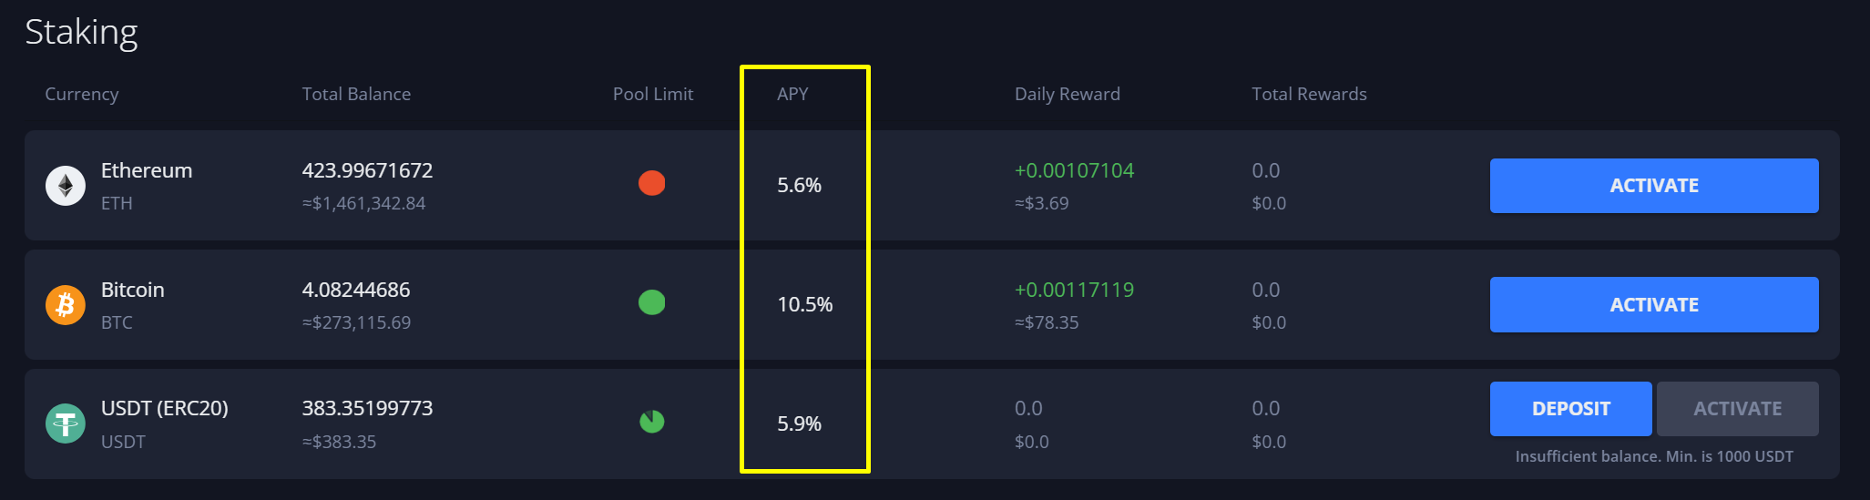Click the Tether USDT coin icon

point(66,423)
